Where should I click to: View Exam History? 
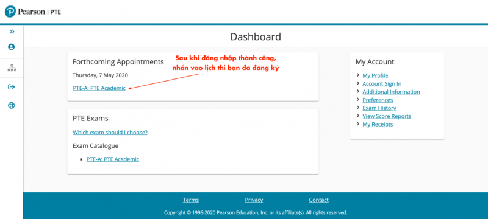click(379, 108)
